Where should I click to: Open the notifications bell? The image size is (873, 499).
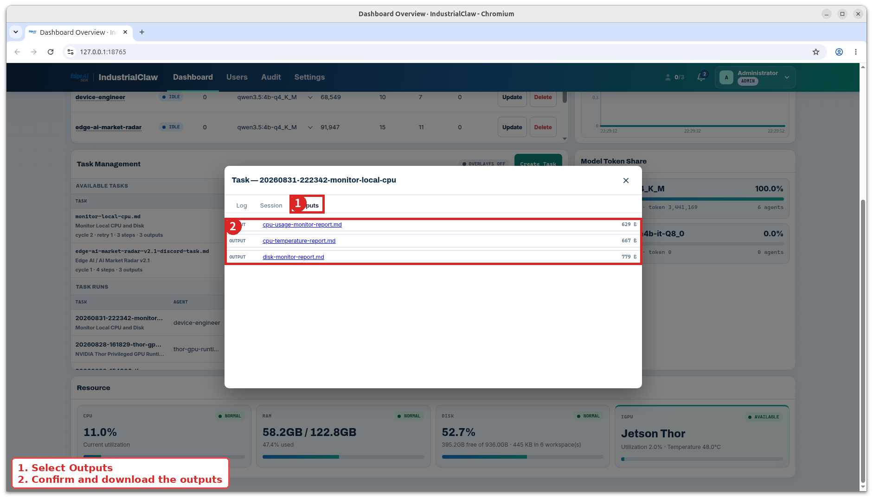701,77
